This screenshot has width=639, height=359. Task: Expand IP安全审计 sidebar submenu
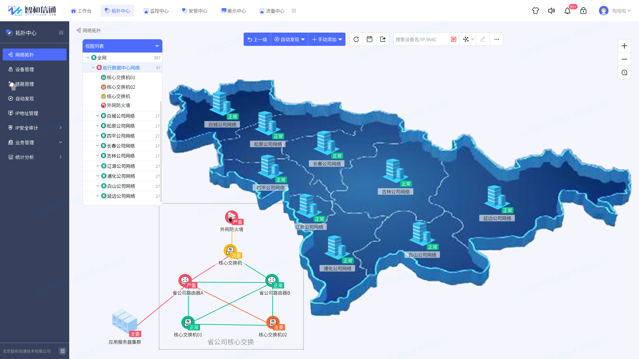click(61, 128)
